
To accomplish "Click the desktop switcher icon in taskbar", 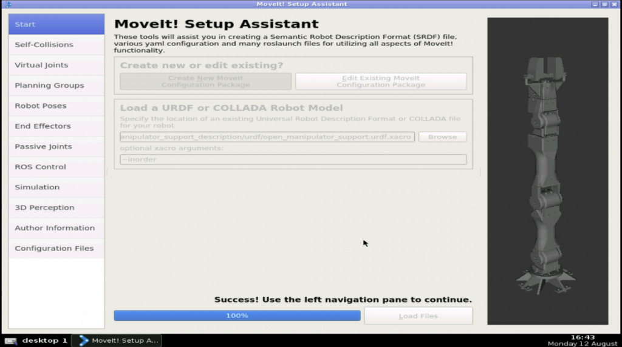I will coord(11,341).
